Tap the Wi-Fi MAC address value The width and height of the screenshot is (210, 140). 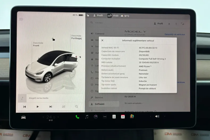point(148,48)
